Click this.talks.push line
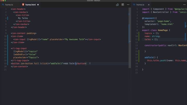Viewport: 187px width, 105px height. [x=167, y=60]
